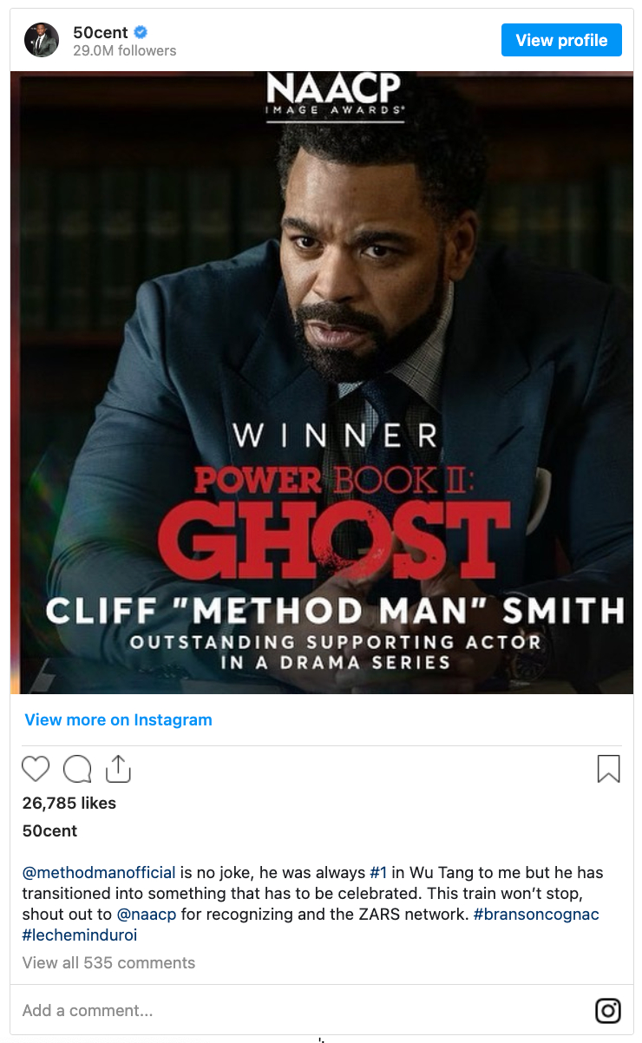
Task: Open comments via speech bubble icon
Action: pos(77,769)
